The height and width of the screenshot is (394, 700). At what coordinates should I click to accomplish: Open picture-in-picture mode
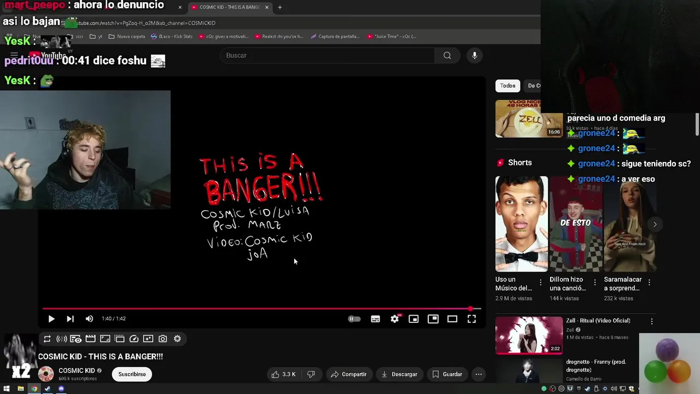click(433, 318)
